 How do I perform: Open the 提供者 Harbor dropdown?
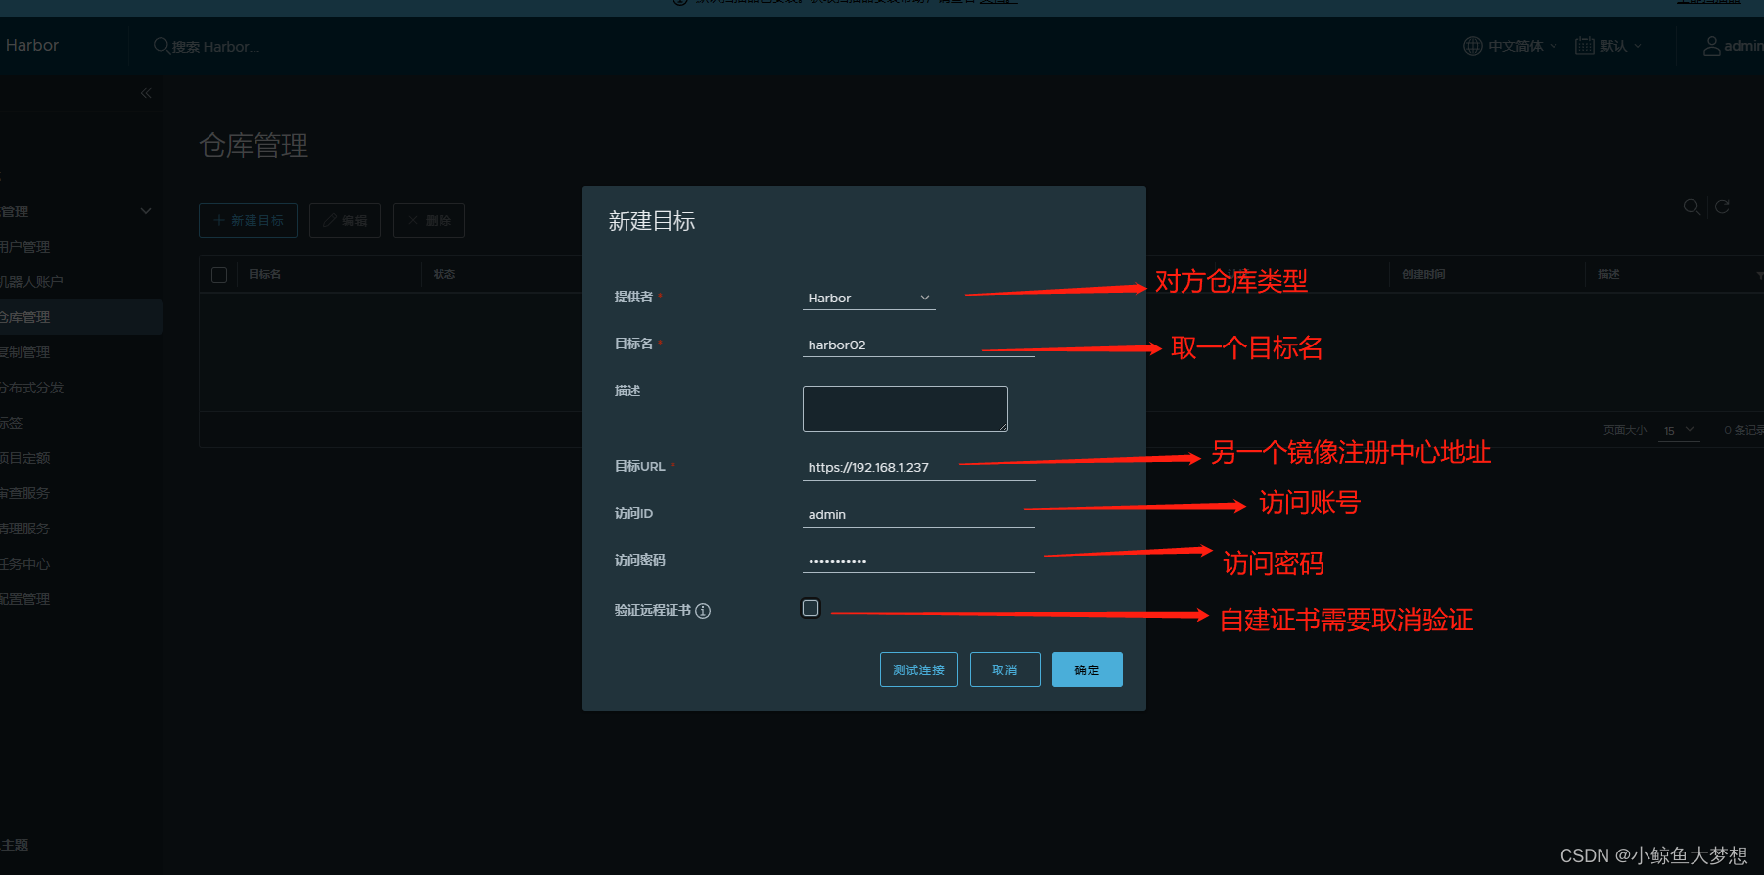tap(868, 298)
